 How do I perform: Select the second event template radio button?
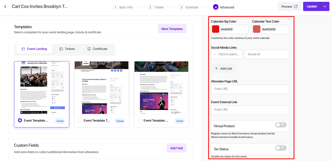click(80, 120)
